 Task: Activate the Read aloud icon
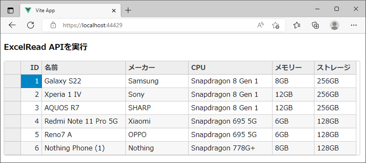click(x=261, y=25)
